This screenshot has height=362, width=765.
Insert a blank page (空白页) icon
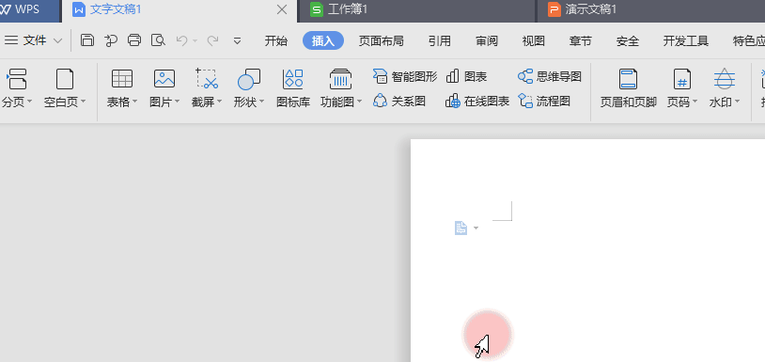click(65, 79)
